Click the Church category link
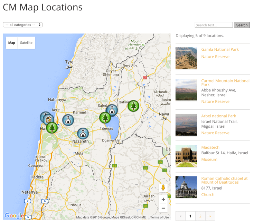Screen dimensions: 254x224 click(x=208, y=195)
